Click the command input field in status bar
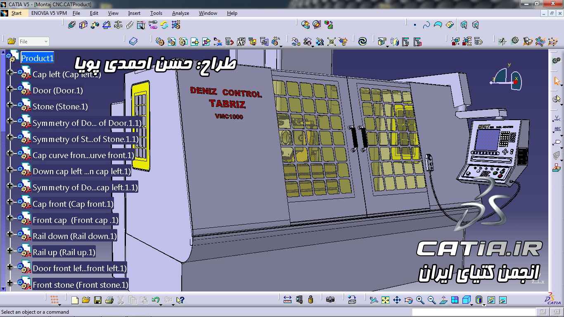The height and width of the screenshot is (317, 564). [475, 312]
